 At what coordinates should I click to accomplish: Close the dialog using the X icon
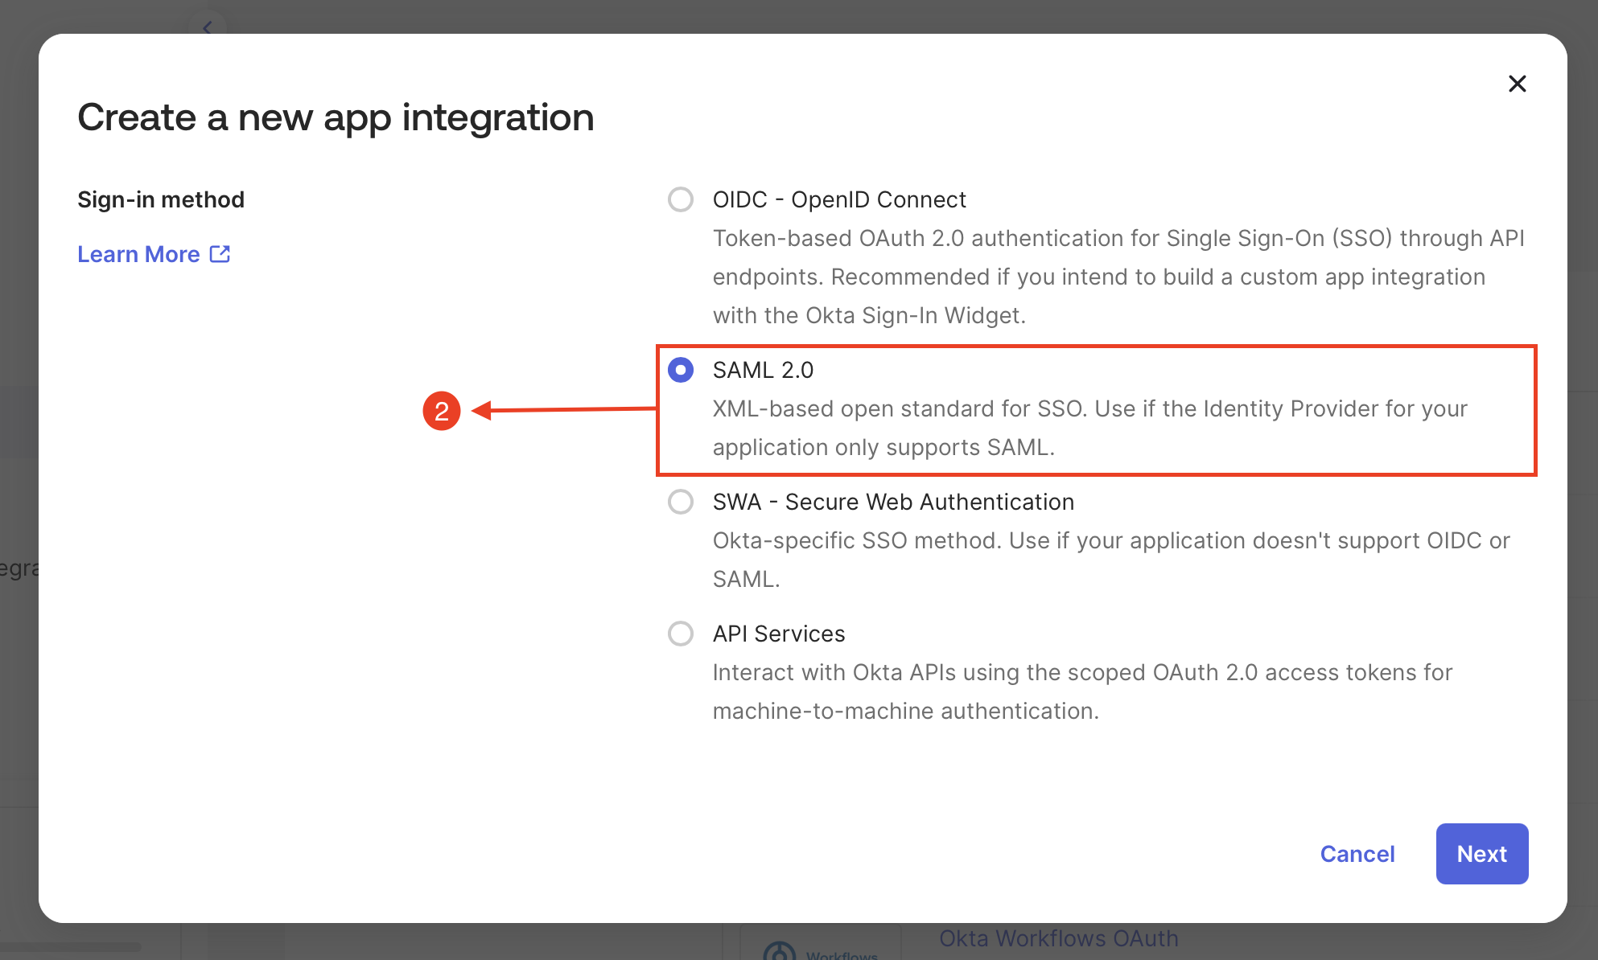[1517, 84]
